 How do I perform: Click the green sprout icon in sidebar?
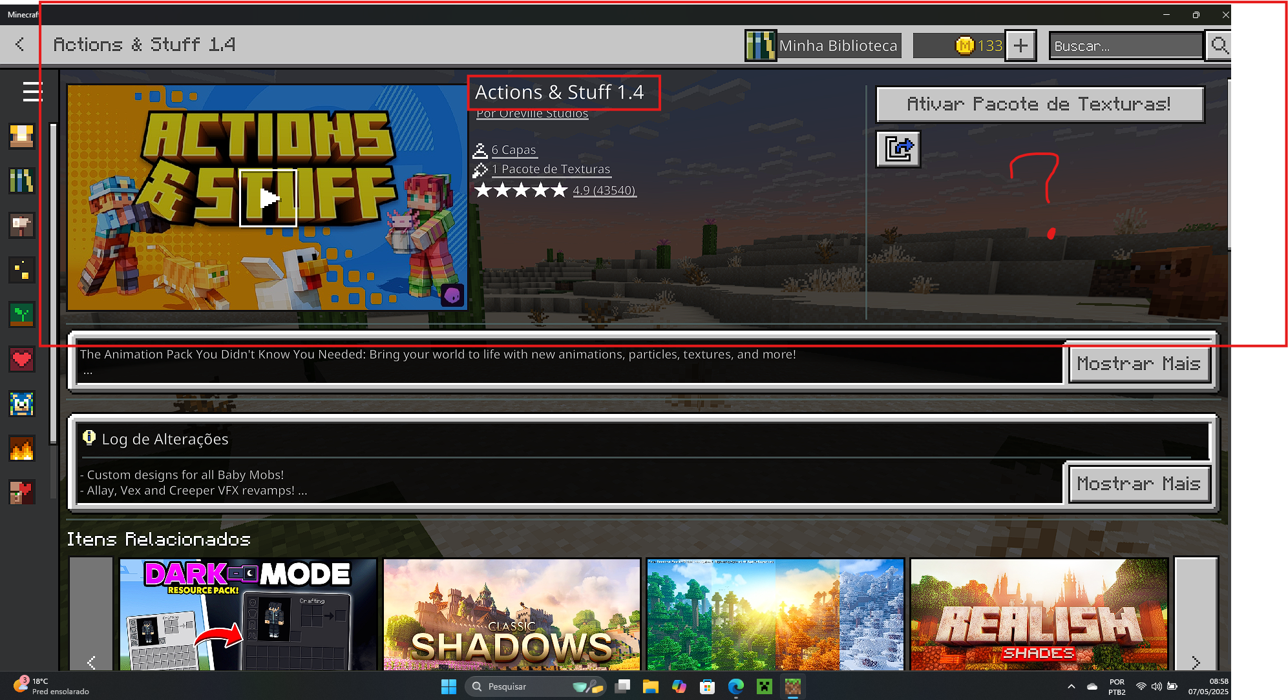pos(21,314)
